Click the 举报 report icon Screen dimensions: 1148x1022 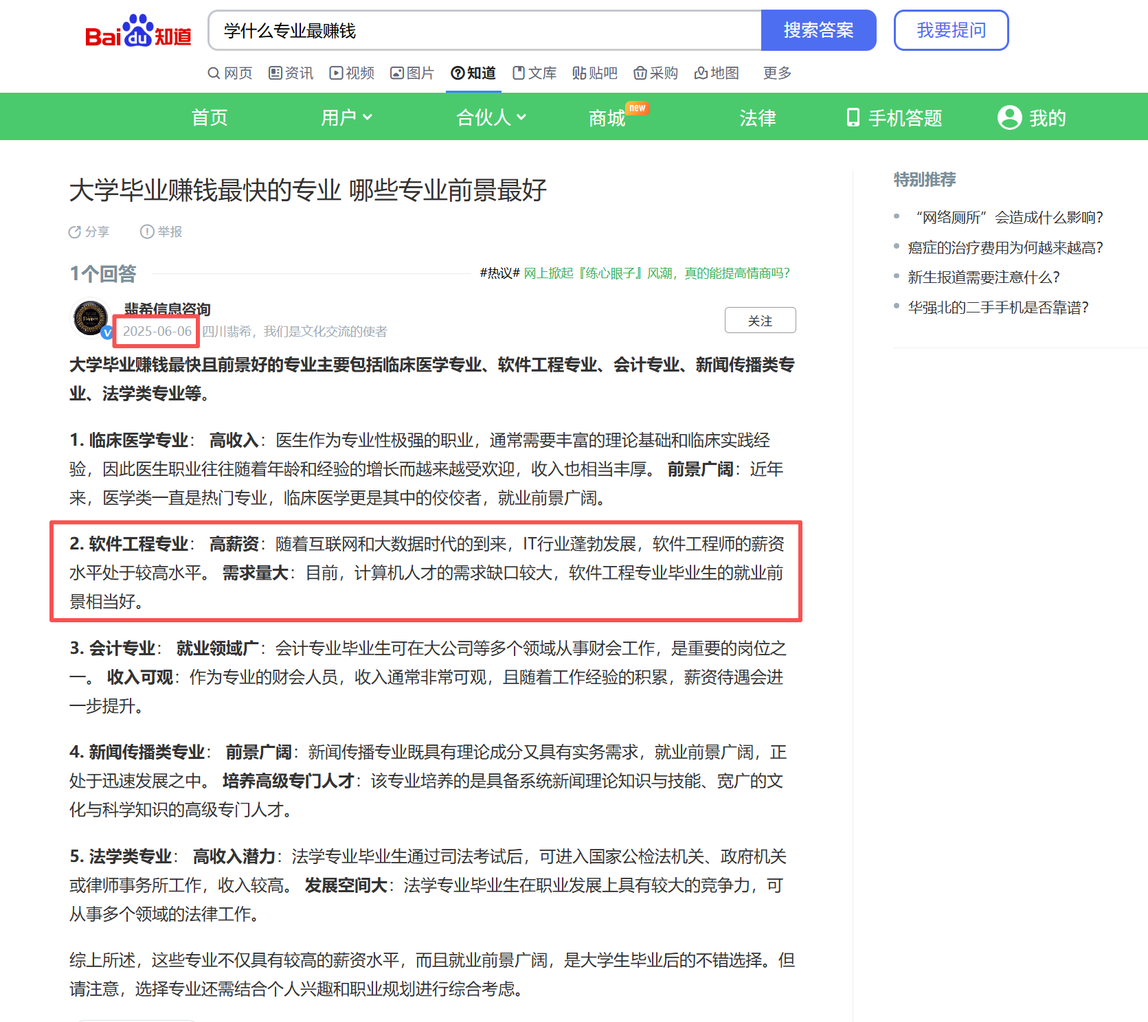[x=148, y=231]
